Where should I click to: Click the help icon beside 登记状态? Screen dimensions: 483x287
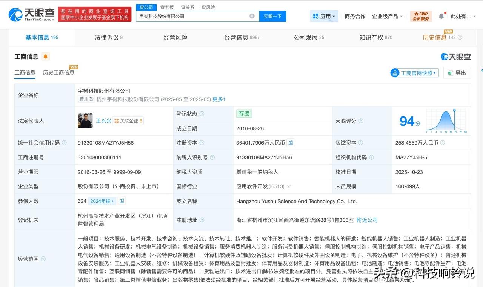click(202, 113)
